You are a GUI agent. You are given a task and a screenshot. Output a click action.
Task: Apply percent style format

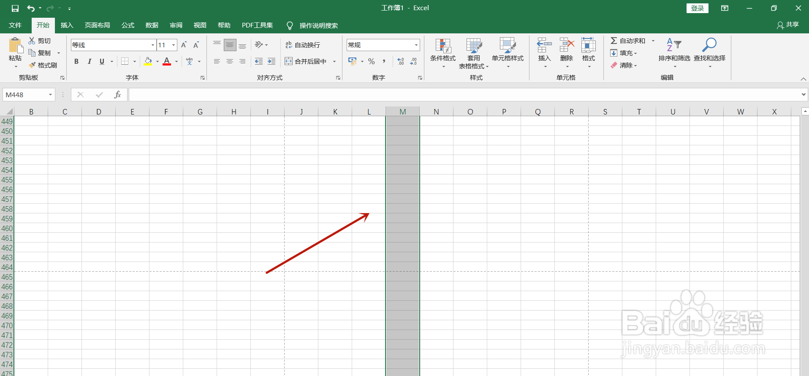[x=372, y=61]
